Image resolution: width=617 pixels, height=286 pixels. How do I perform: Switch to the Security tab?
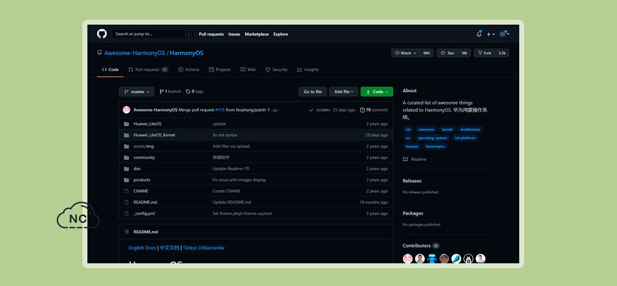pos(276,70)
